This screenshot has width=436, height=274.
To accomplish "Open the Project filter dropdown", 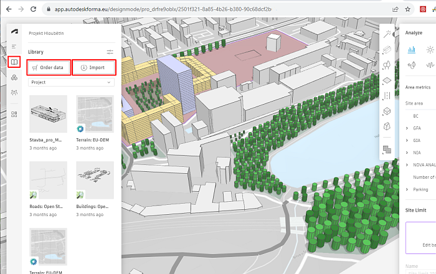I will 72,82.
